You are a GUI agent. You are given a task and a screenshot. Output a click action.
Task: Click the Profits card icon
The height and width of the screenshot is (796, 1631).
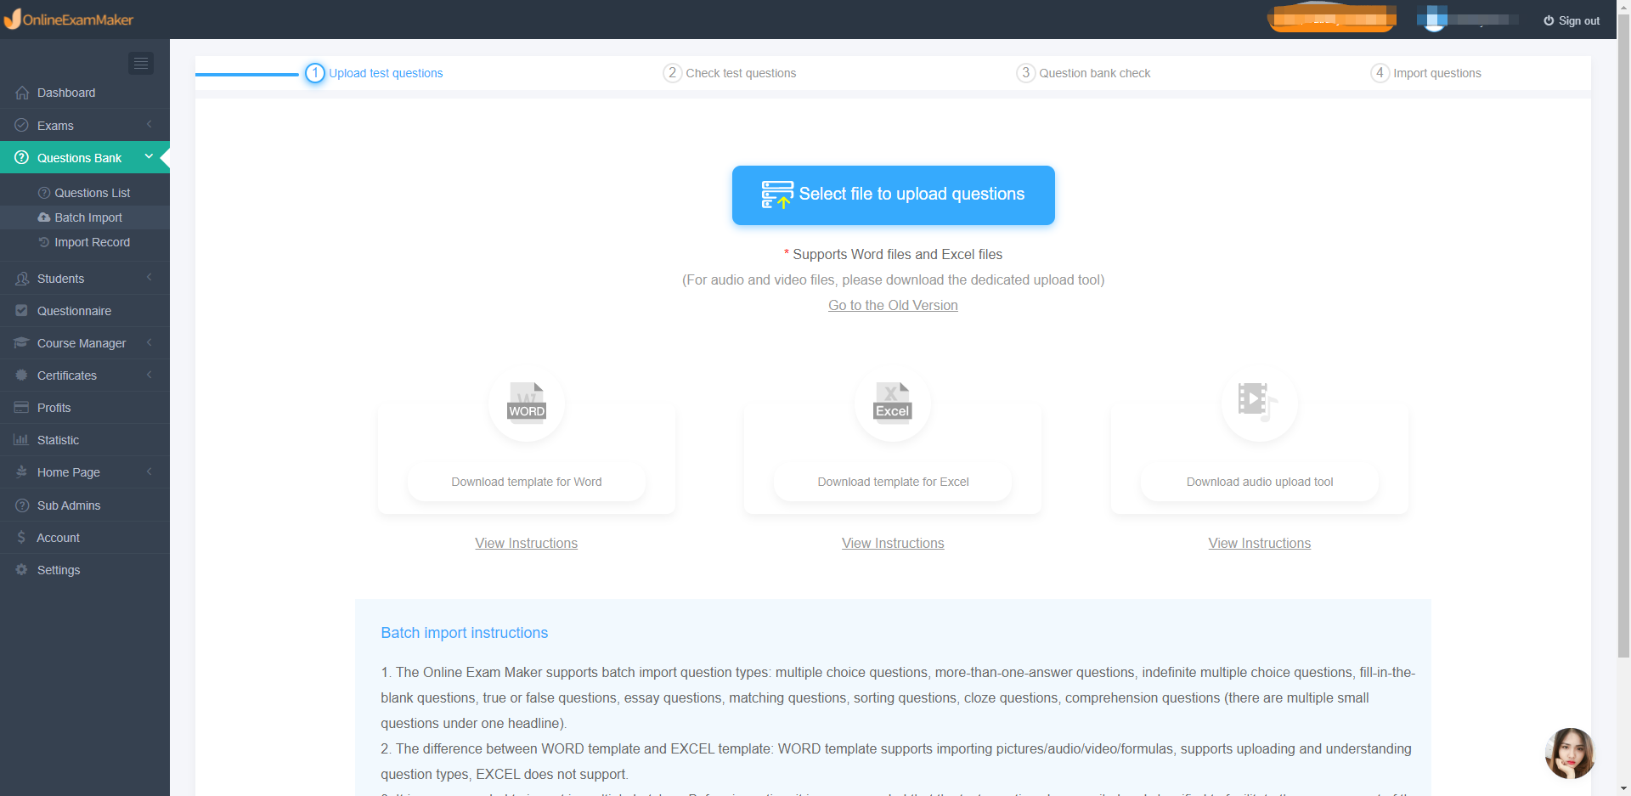(22, 407)
